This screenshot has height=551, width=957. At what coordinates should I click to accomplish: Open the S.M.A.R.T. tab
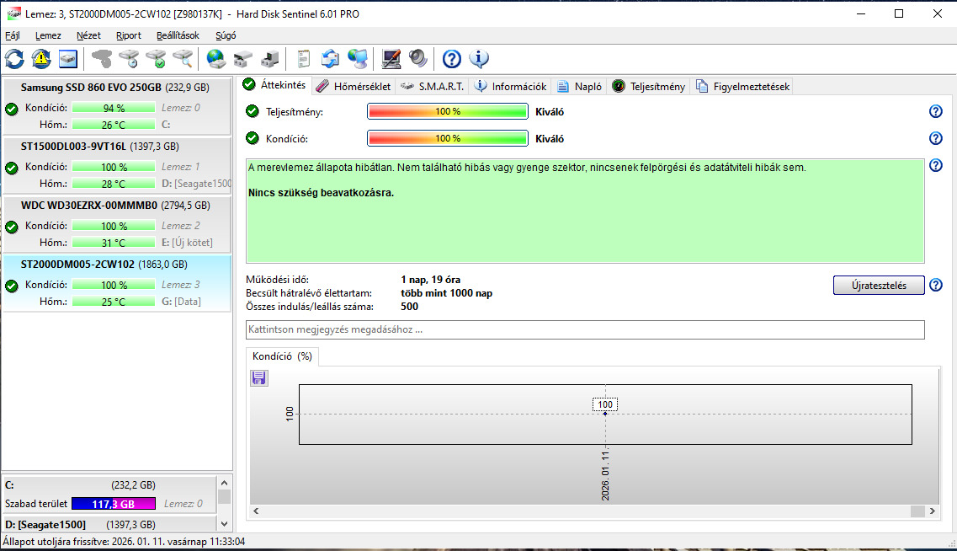point(433,87)
